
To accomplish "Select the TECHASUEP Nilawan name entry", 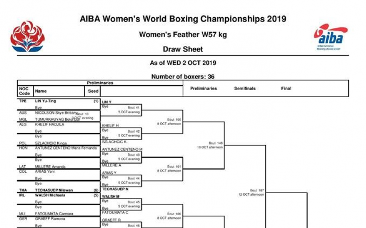I will [54, 190].
